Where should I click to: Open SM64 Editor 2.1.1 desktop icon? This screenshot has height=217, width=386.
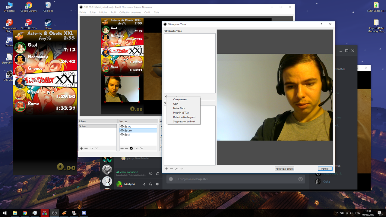pyautogui.click(x=376, y=7)
